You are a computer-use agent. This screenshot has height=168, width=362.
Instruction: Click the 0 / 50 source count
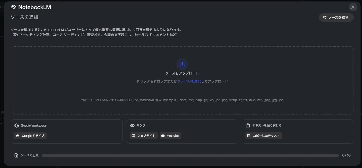(346, 155)
